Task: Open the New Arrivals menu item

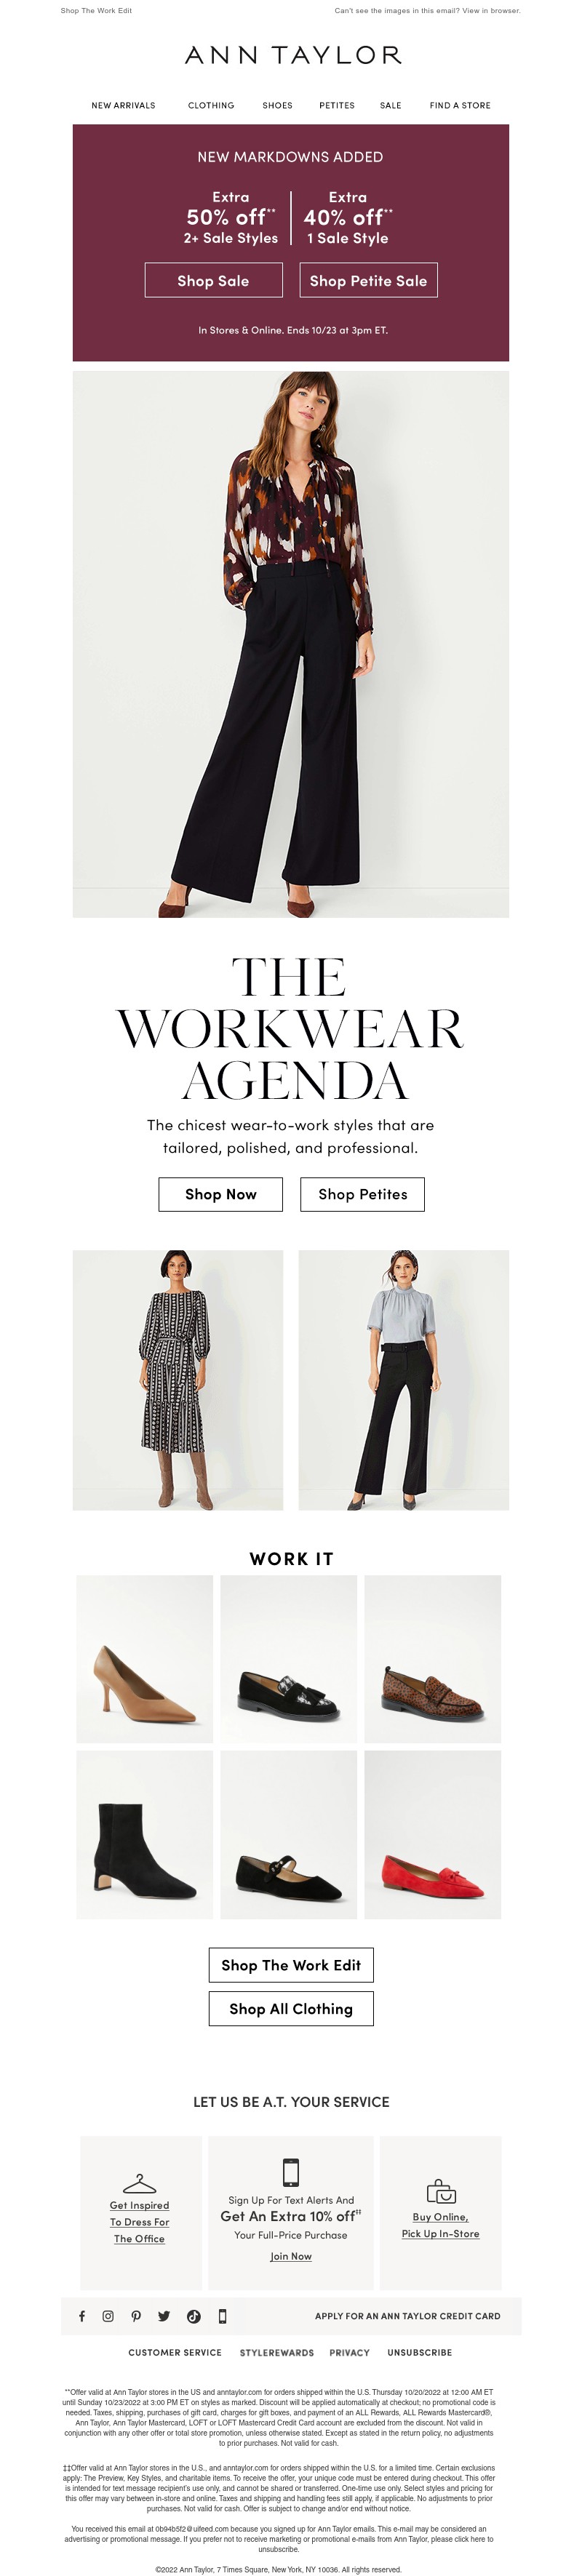Action: pyautogui.click(x=123, y=105)
